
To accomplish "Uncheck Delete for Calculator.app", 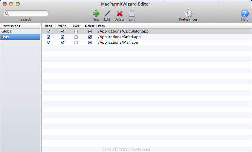I will tap(90, 32).
